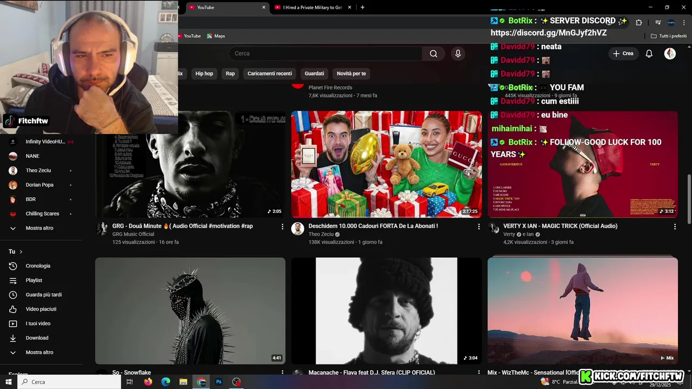Open Chrome extensions puzzle icon

pos(638,23)
